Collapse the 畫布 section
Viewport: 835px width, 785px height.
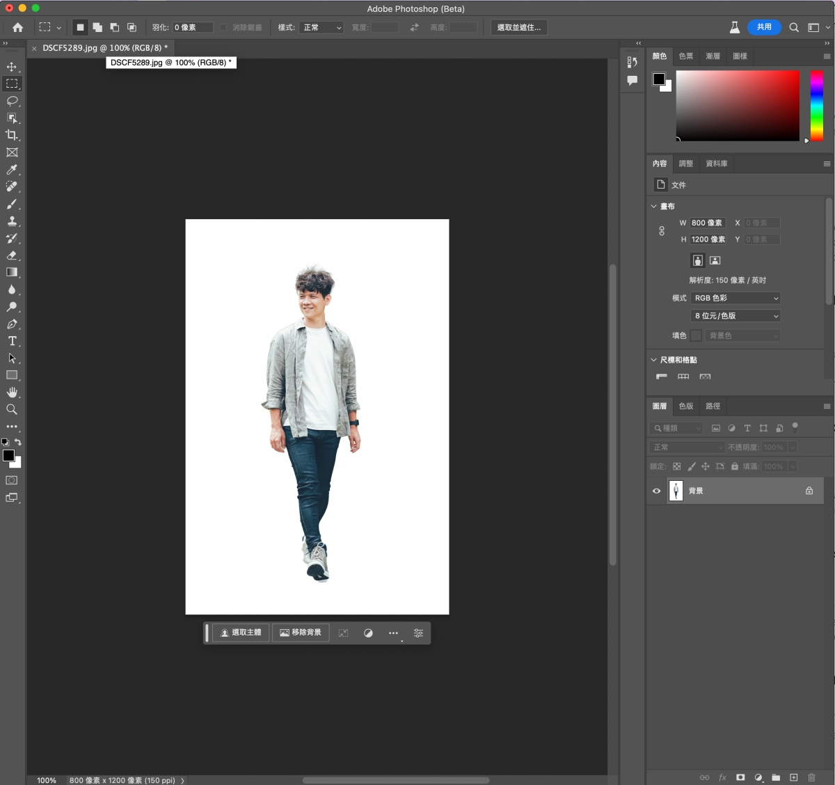click(x=654, y=206)
